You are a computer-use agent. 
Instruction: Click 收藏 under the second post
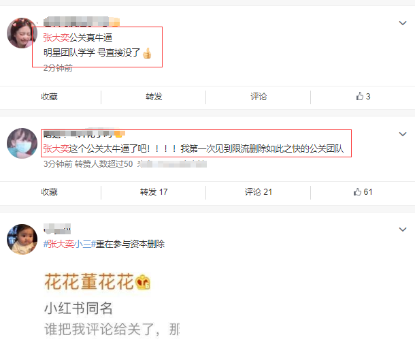pos(50,192)
